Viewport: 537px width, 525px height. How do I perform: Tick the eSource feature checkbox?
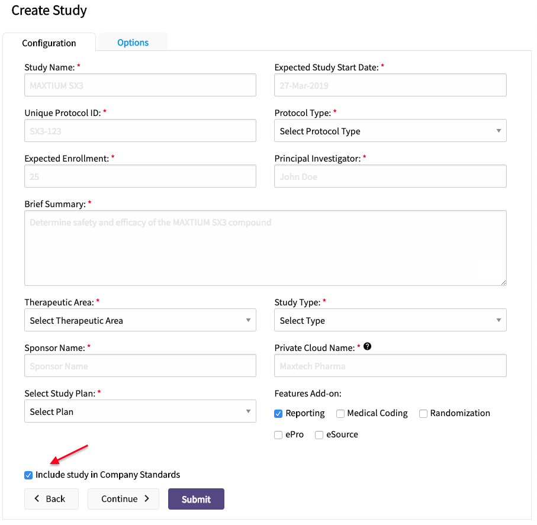click(x=319, y=435)
